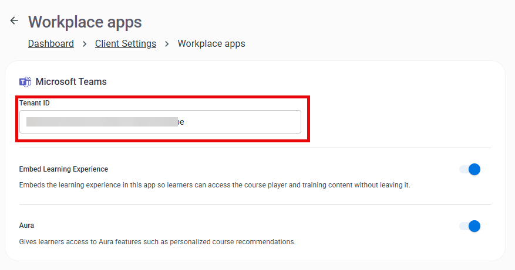Open the Client Settings breadcrumb link
The height and width of the screenshot is (270, 515).
tap(126, 43)
